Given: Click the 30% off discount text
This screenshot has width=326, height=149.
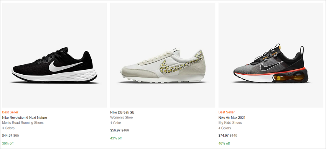Looking at the screenshot, I should point(8,143).
